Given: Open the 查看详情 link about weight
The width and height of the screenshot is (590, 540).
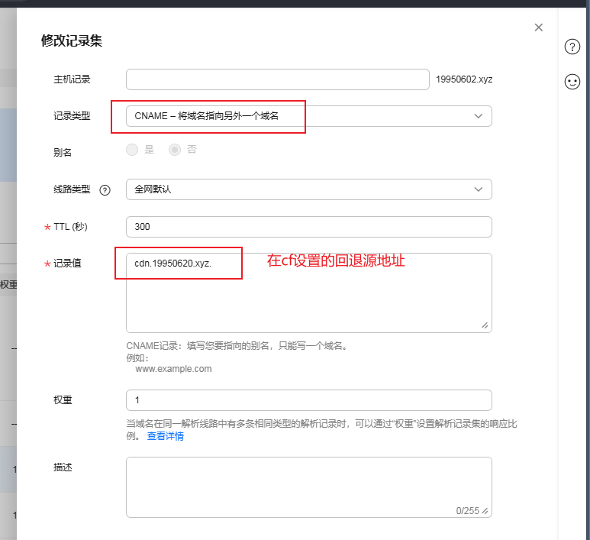Looking at the screenshot, I should (166, 436).
